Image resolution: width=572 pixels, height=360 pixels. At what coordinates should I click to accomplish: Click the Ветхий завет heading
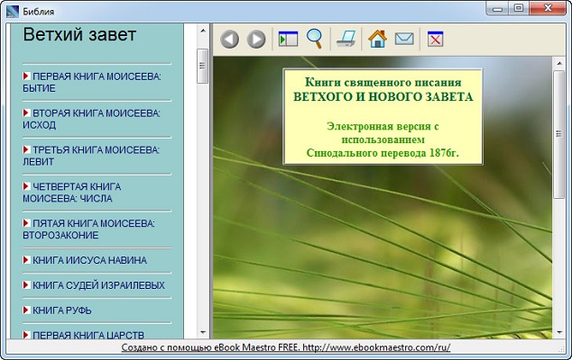[x=79, y=34]
